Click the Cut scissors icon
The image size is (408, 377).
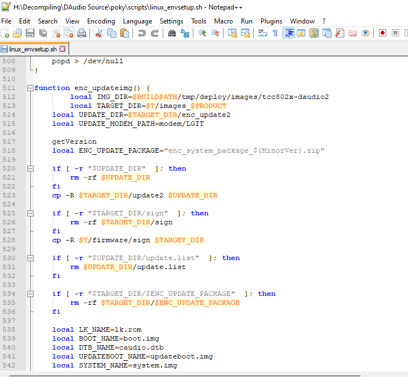pos(98,34)
